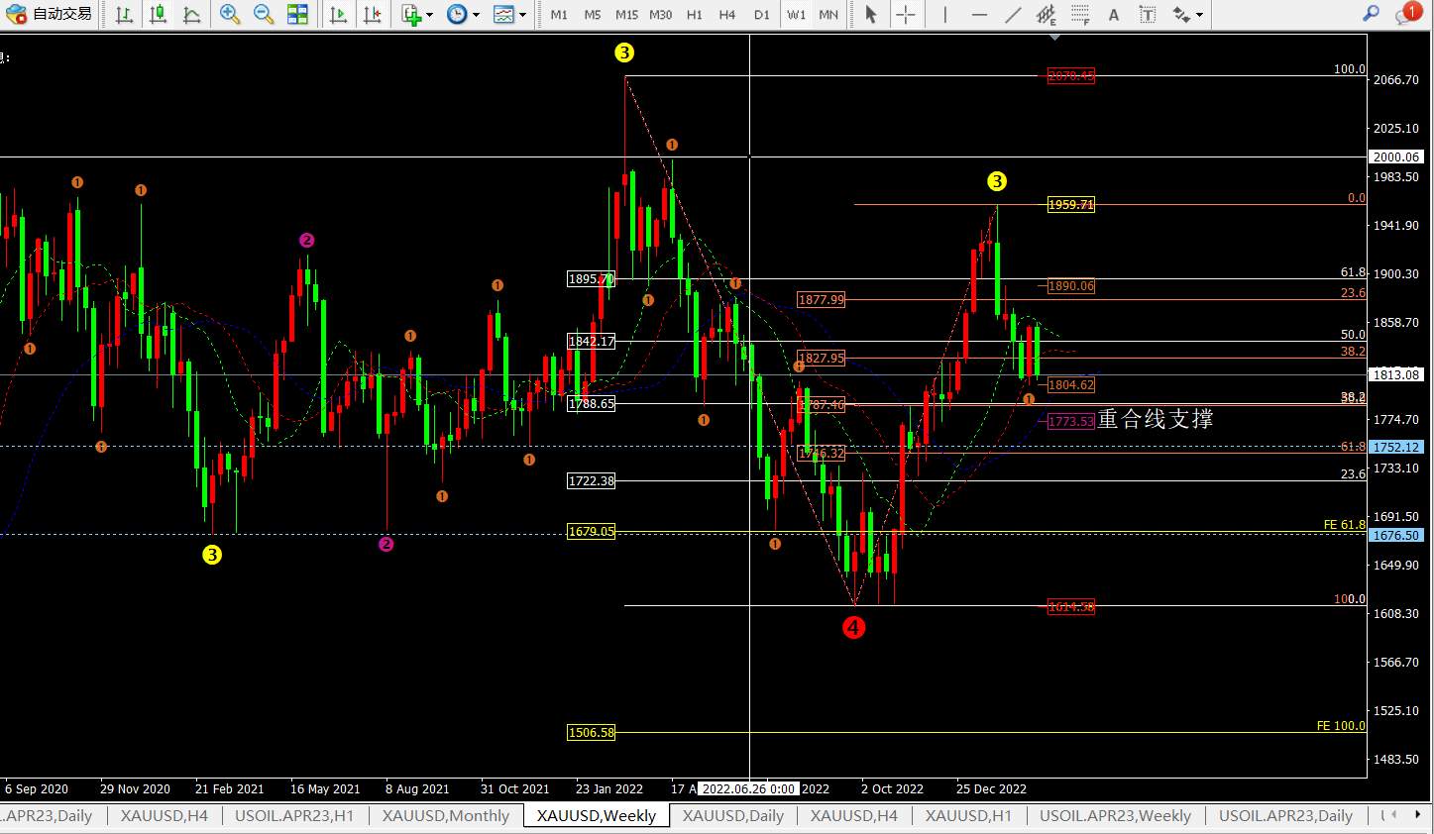Pick the horizontal line drawing tool

[x=979, y=14]
